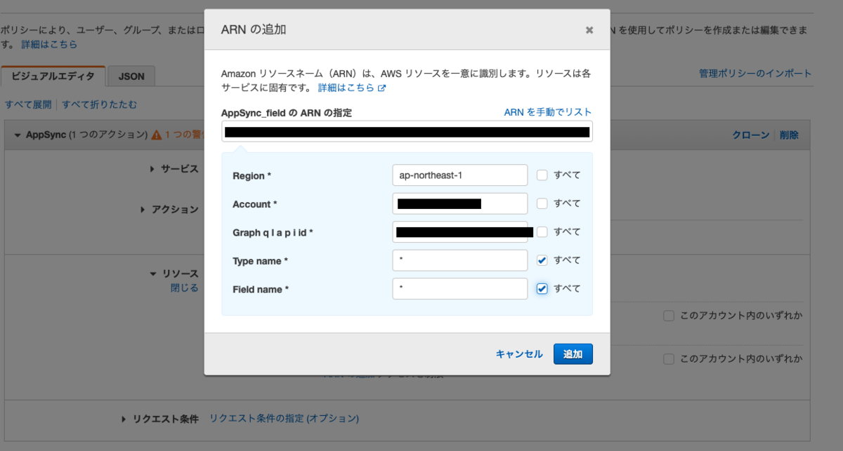
Task: Check lower このアカウント内のいずれか checkbox
Action: (x=669, y=358)
